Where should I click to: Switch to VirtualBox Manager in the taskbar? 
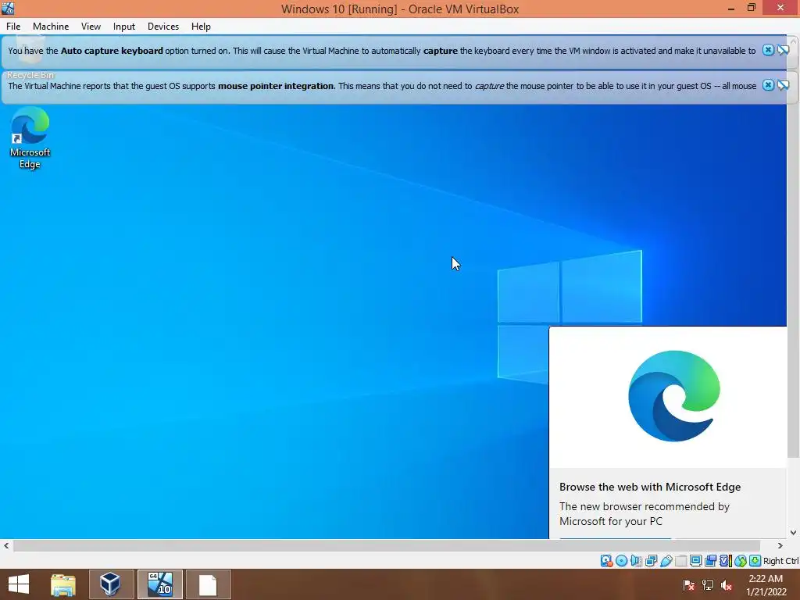pos(111,584)
